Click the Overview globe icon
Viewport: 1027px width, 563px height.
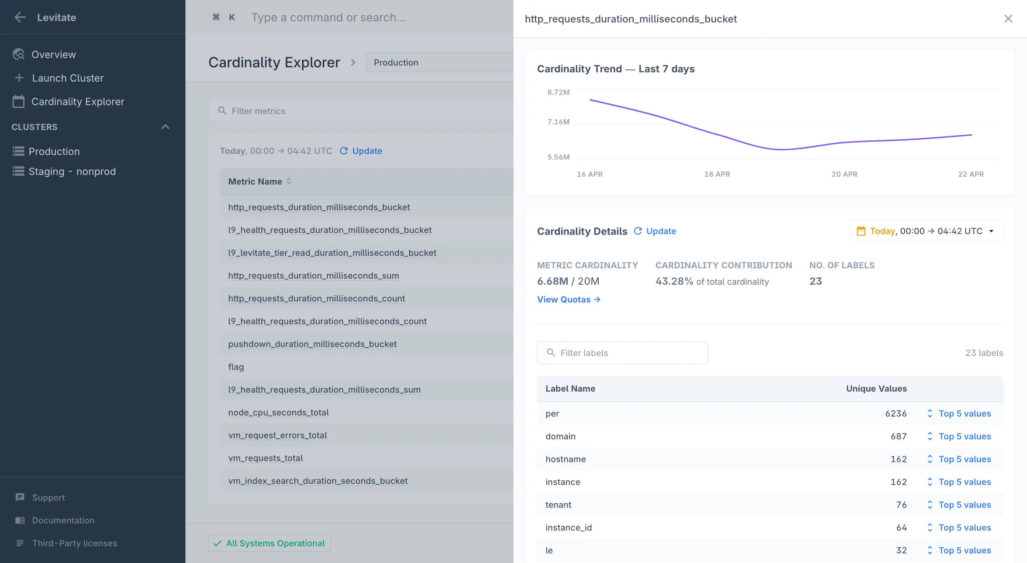[x=18, y=54]
